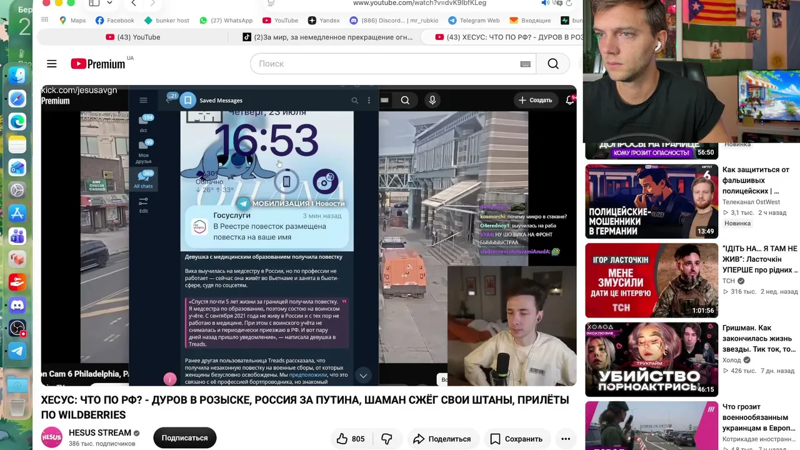Focus the Поиск search field
Image resolution: width=800 pixels, height=450 pixels.
click(393, 64)
